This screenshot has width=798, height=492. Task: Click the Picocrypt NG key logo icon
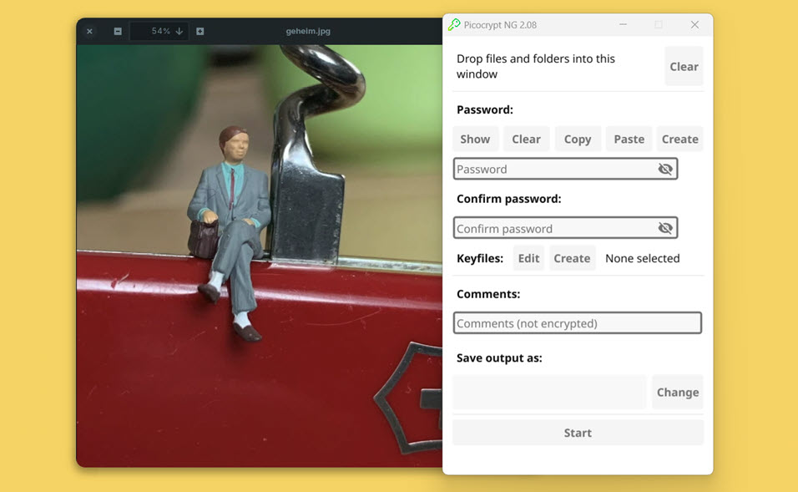tap(454, 25)
